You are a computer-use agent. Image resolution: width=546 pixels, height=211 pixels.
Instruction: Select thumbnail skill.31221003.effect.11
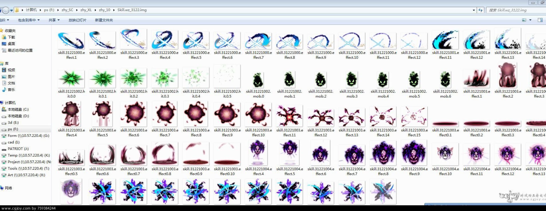[x=290, y=116]
